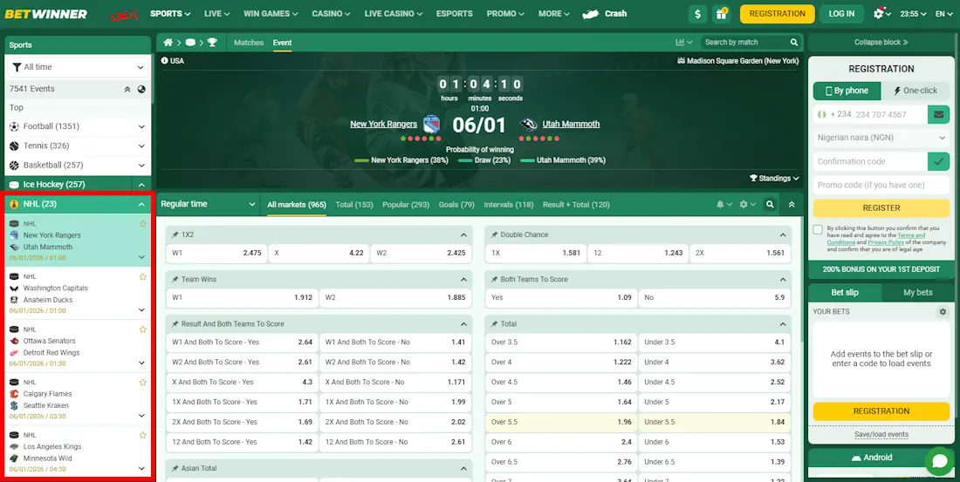The height and width of the screenshot is (482, 960).
Task: Favorite the Washington Capitals match star
Action: [142, 276]
